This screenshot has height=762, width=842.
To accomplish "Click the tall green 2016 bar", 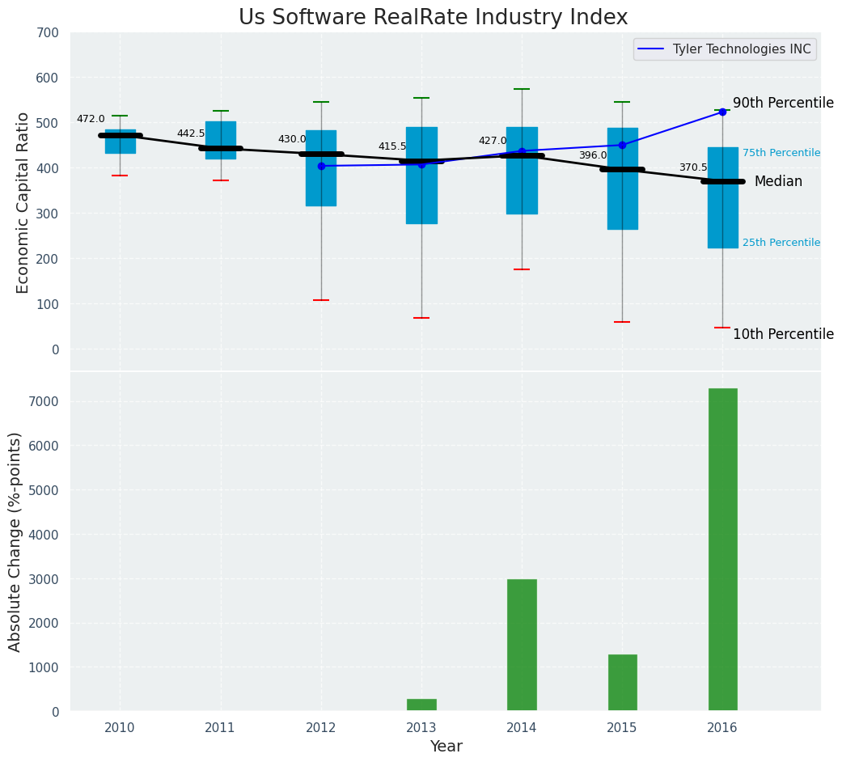I will coord(722,550).
